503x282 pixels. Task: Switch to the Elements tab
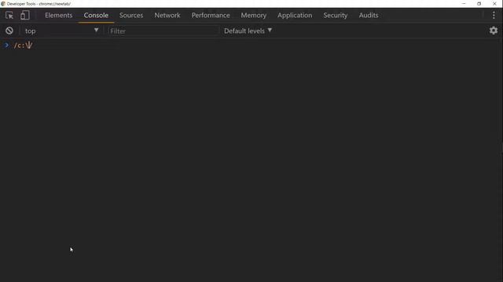tap(59, 16)
